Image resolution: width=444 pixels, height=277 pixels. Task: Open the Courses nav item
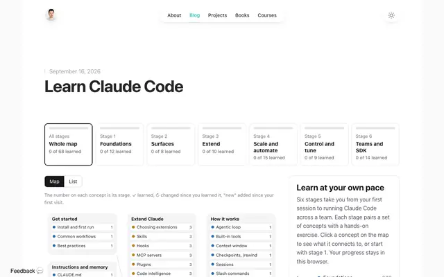(x=267, y=15)
